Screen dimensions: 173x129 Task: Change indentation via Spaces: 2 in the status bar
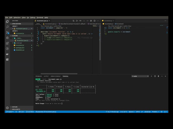tap(132, 112)
